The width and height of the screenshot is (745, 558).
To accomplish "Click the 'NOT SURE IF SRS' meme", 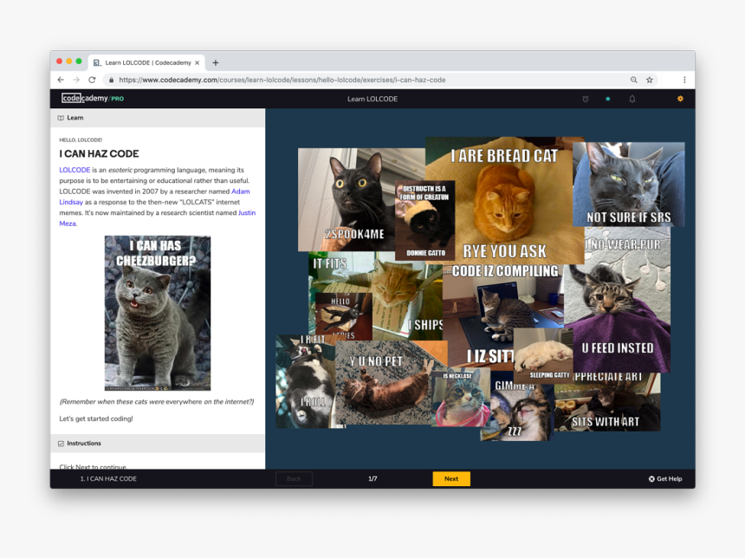I will (x=629, y=184).
